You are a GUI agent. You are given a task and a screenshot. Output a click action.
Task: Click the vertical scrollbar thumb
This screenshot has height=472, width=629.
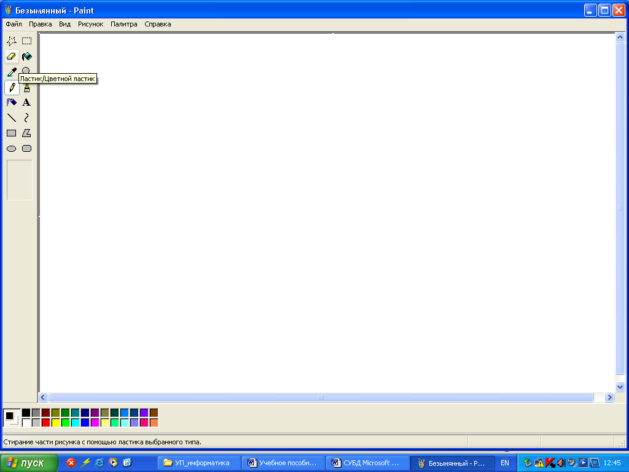tap(620, 208)
